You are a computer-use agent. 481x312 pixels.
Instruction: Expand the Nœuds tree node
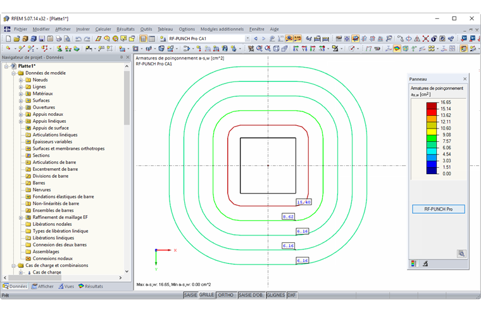pos(21,80)
